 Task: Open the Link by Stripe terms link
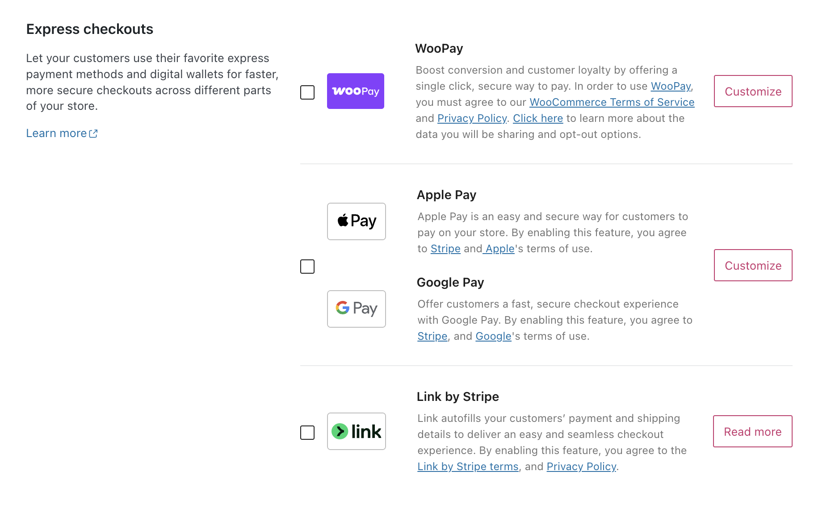tap(468, 467)
